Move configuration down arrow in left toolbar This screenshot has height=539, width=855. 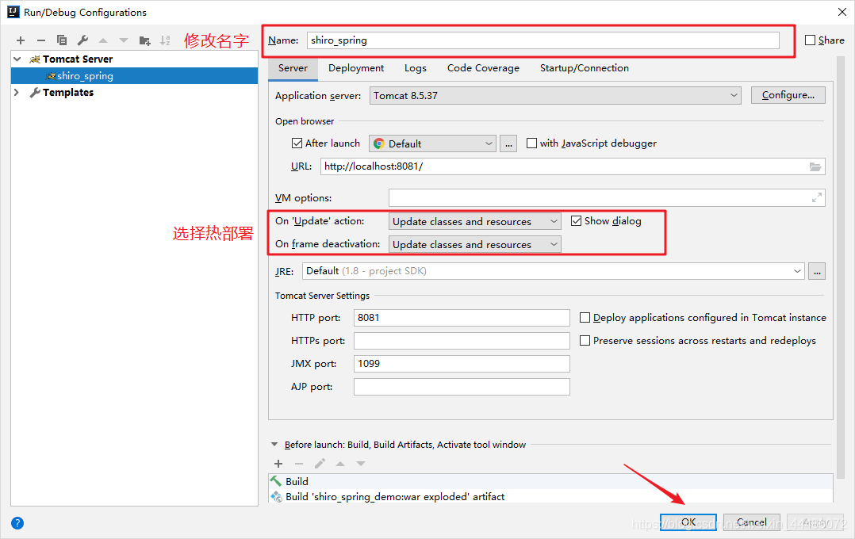(x=124, y=40)
